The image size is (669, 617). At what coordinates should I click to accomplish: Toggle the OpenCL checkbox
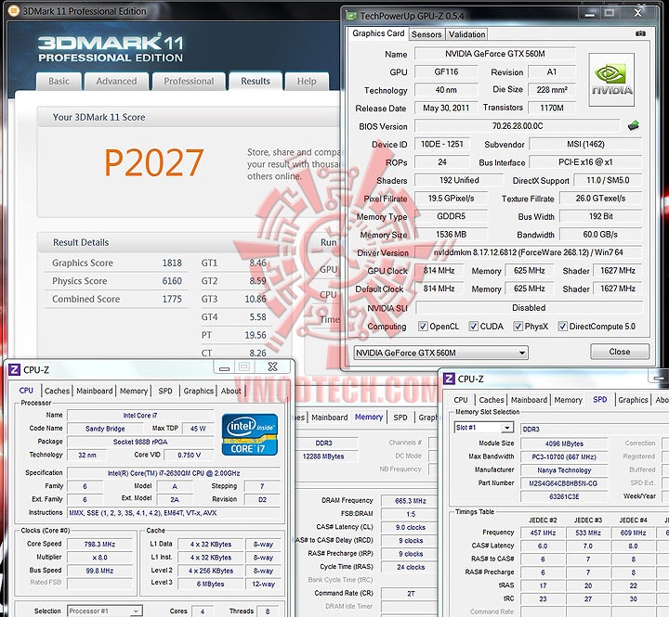point(423,327)
